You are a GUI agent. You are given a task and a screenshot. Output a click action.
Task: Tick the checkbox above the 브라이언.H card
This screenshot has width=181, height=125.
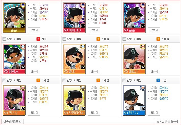pos(64,80)
